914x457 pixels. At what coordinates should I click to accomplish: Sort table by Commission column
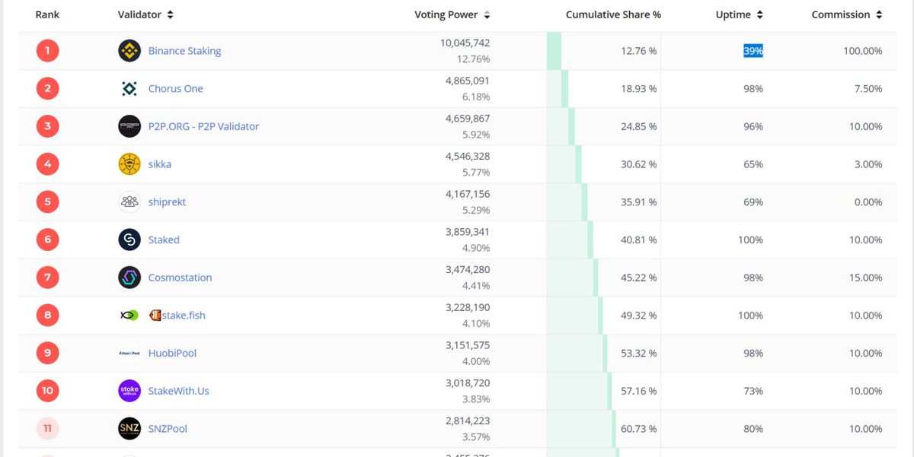point(847,14)
